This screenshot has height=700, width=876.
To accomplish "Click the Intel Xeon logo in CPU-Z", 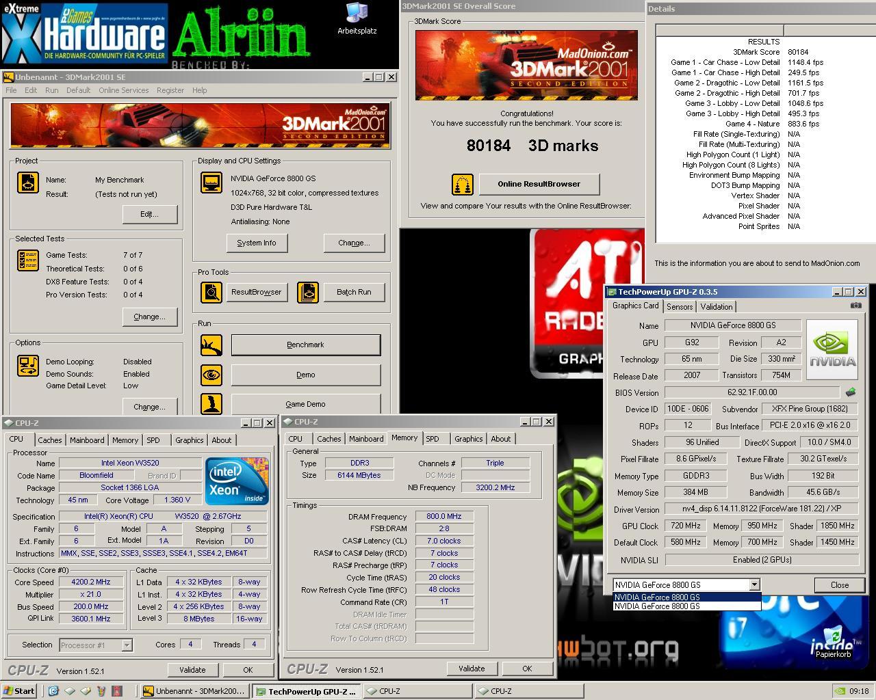I will (x=237, y=482).
